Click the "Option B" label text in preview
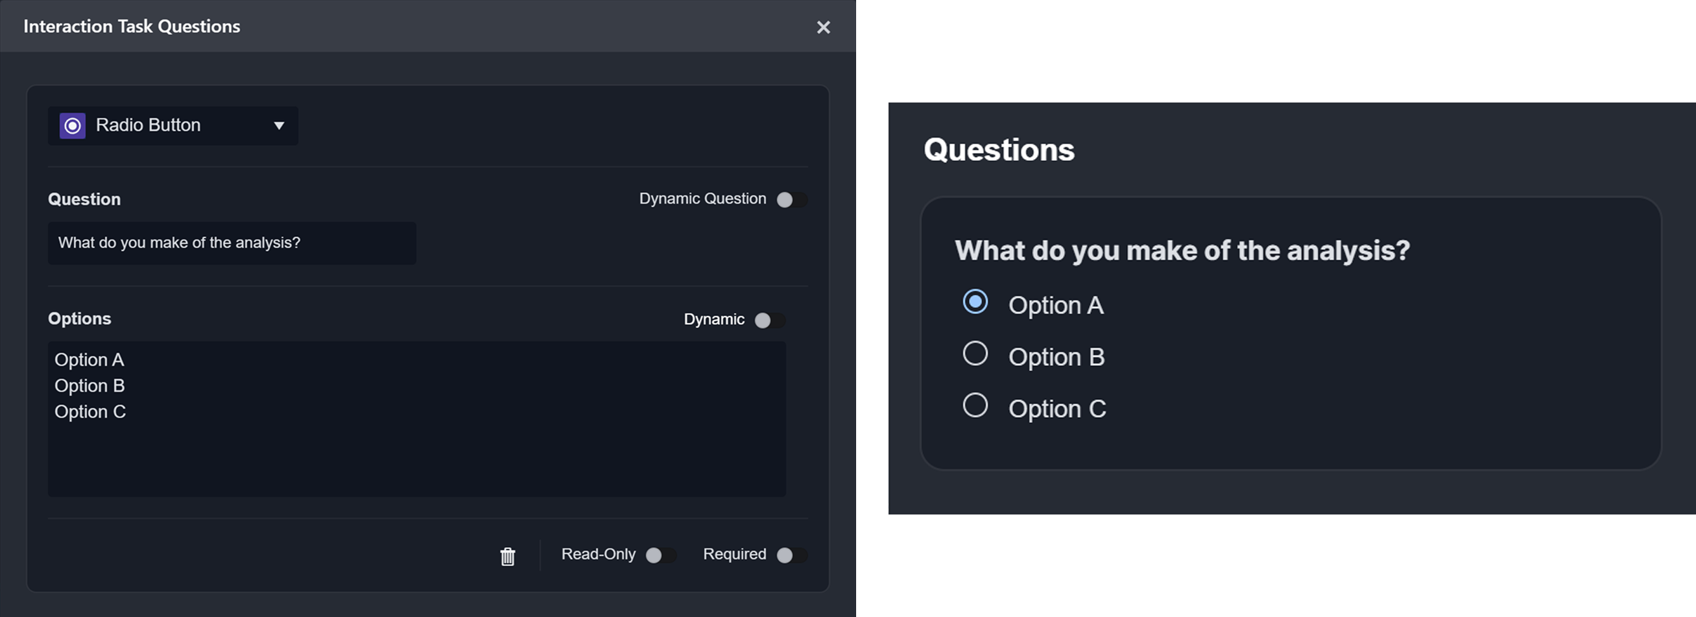 pos(1056,357)
